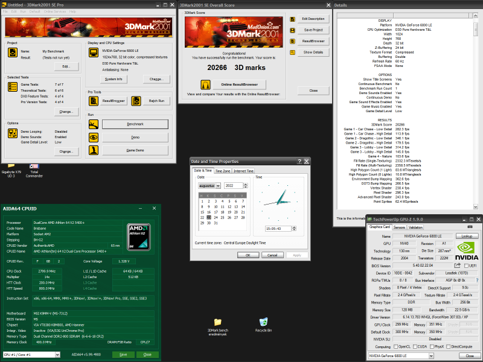This screenshot has height=362, width=483.
Task: Click the year field showing 2022
Action: pos(234,186)
